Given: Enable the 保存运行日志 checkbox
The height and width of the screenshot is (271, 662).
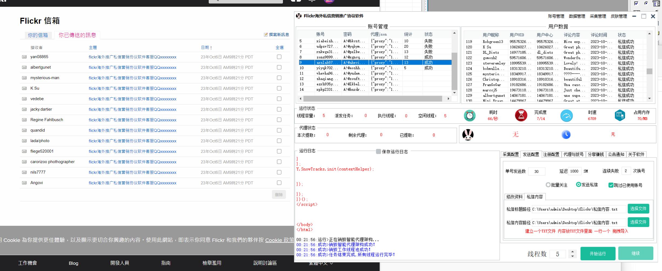Looking at the screenshot, I should (x=379, y=152).
